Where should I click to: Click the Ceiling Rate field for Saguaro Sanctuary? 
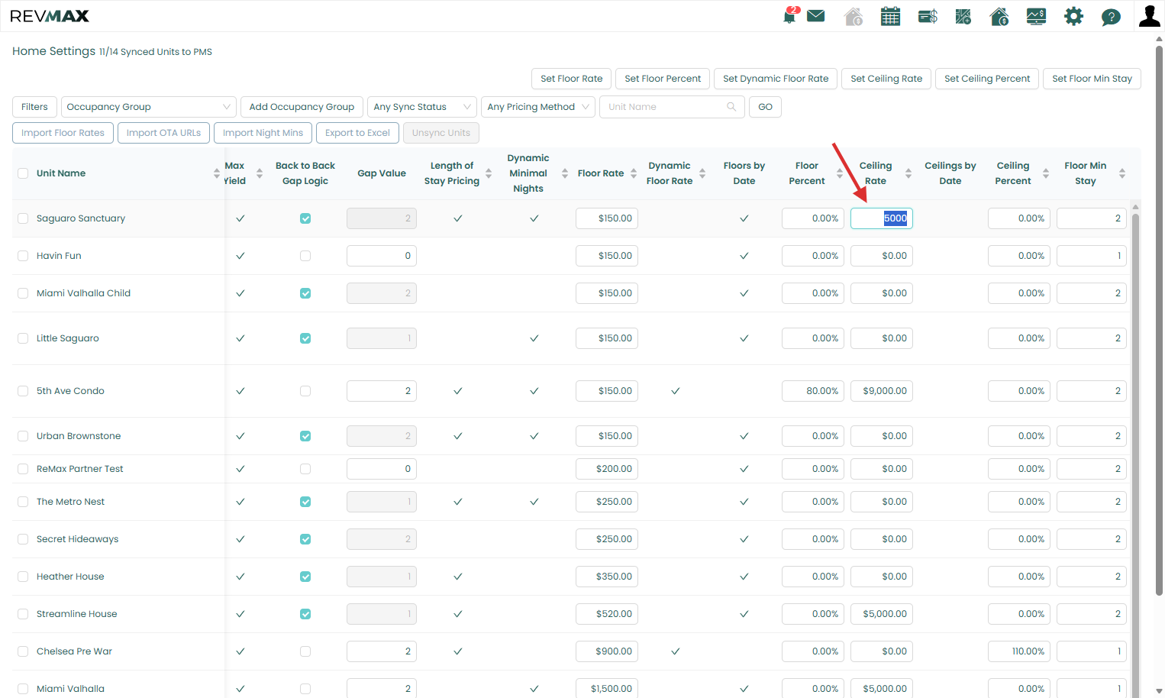882,218
